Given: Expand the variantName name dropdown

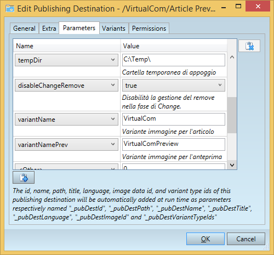Looking at the screenshot, I should 66,119.
